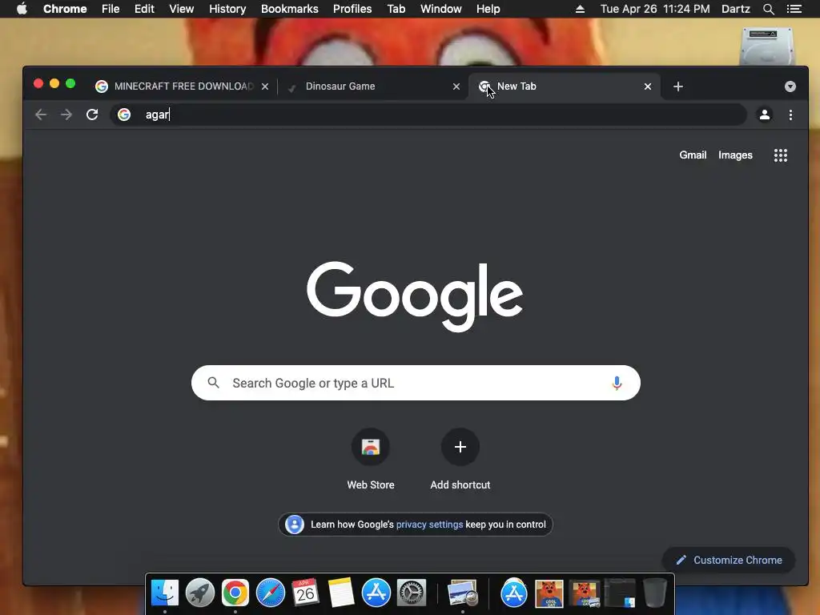Open the Gmail link
This screenshot has height=615, width=820.
click(x=693, y=155)
